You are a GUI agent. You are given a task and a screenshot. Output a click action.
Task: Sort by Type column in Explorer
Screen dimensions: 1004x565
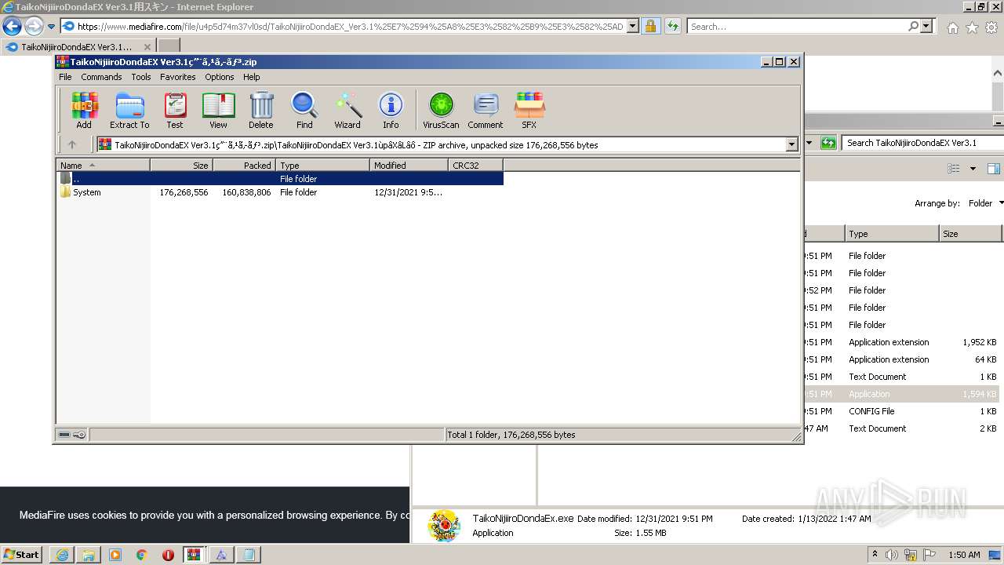click(892, 234)
